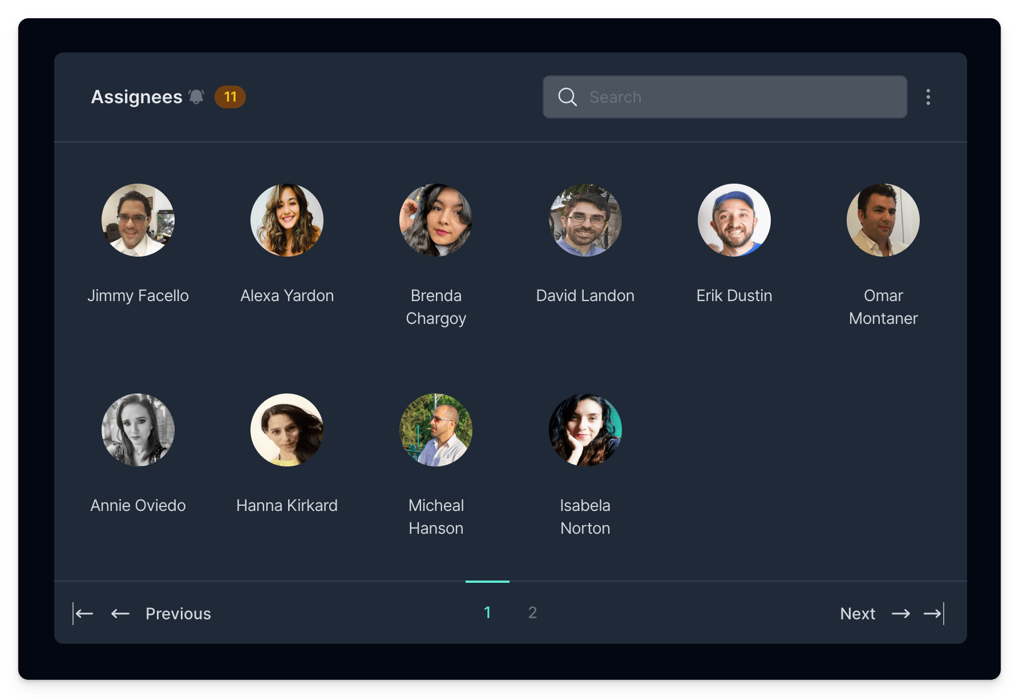Viewport: 1019px width, 698px height.
Task: Click the orange 11 count badge
Action: pos(230,97)
